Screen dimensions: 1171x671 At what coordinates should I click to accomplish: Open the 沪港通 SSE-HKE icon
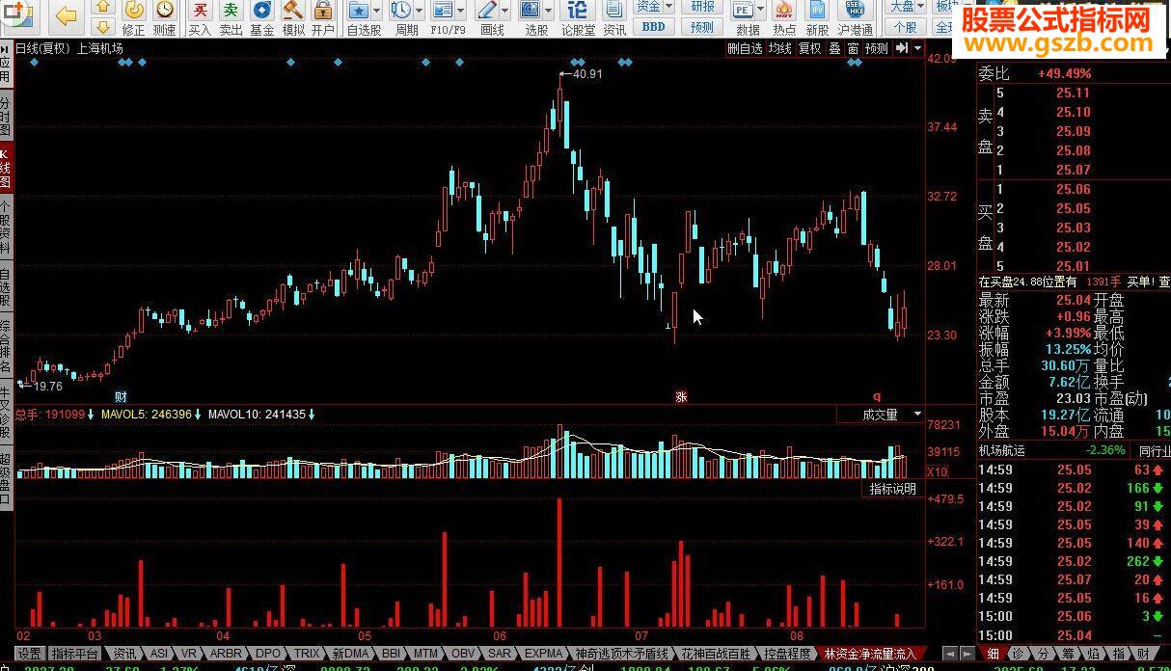(855, 10)
